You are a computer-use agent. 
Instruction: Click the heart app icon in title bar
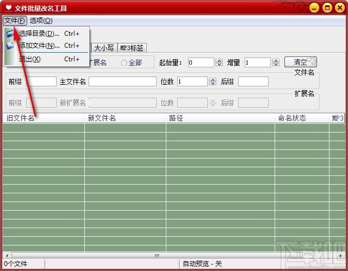(x=9, y=8)
